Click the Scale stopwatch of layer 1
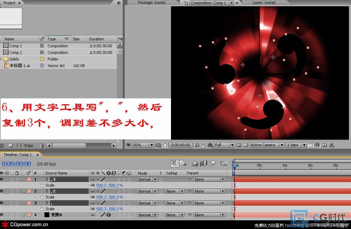 point(42,186)
